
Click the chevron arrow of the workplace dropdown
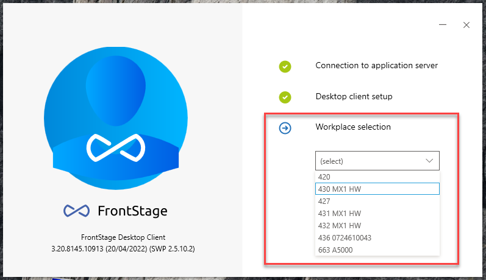point(429,161)
